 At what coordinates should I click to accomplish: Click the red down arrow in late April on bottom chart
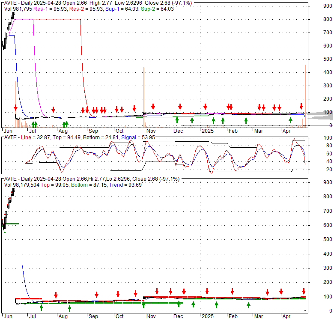point(304,291)
